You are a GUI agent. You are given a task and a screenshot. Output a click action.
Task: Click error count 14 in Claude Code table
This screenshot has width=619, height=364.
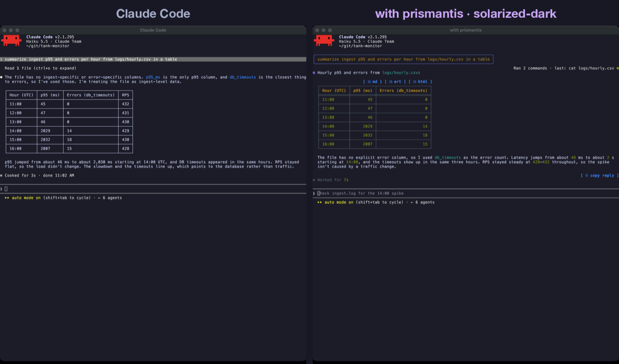click(x=70, y=131)
